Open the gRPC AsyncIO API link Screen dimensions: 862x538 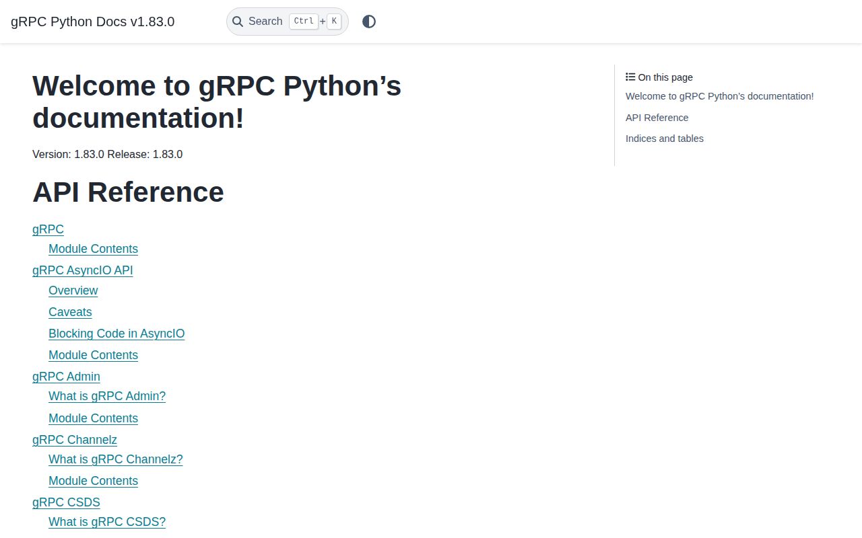click(83, 270)
